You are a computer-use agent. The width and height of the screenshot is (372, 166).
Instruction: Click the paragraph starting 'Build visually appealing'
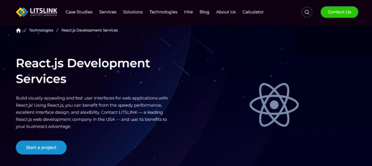coord(92,112)
